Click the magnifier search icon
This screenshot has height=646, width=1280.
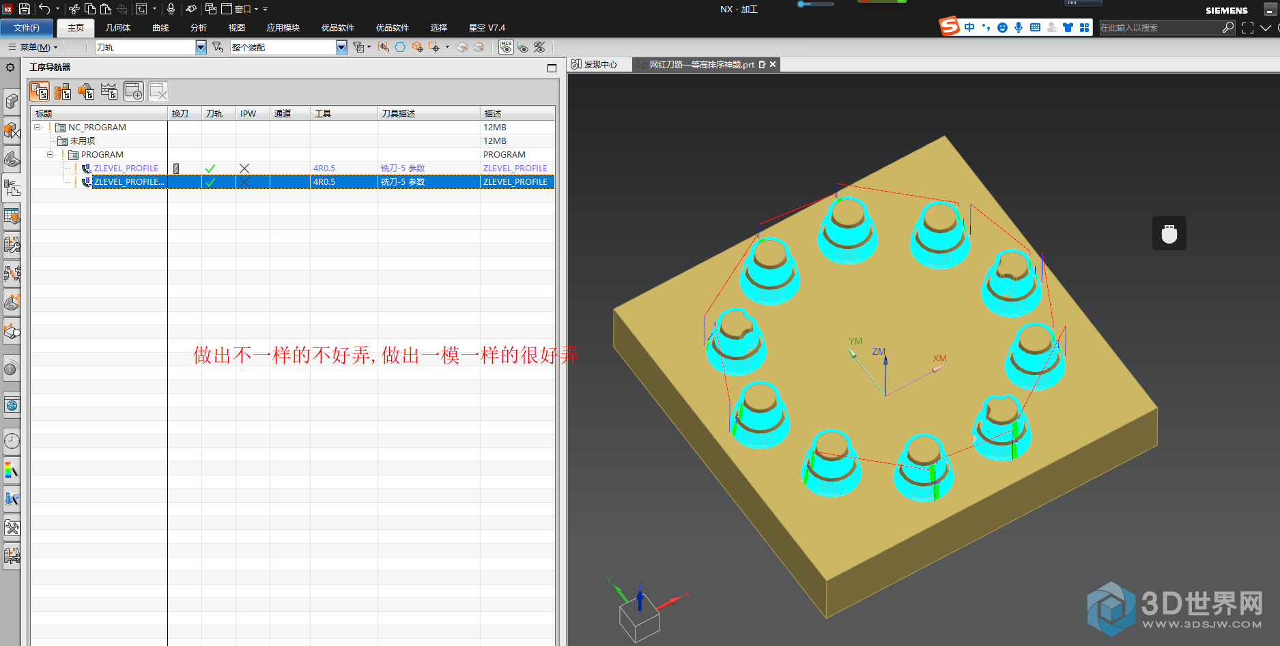click(x=1227, y=28)
